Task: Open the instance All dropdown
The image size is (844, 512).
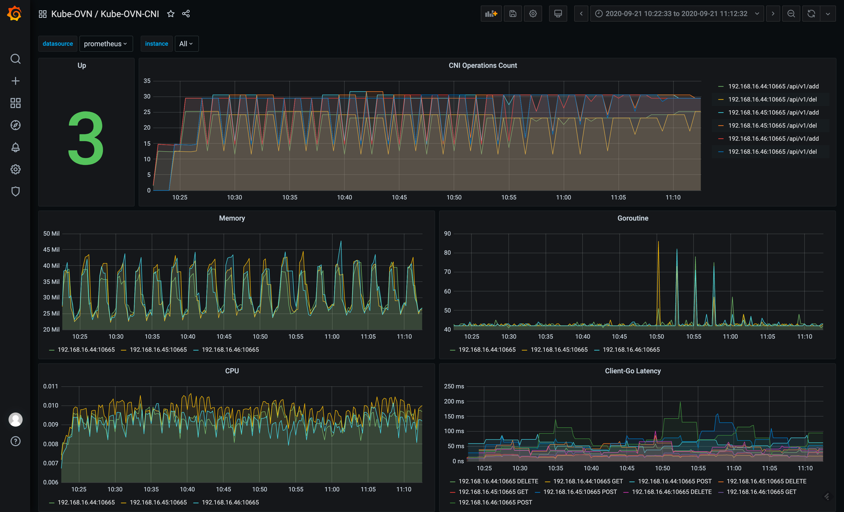Action: coord(186,44)
